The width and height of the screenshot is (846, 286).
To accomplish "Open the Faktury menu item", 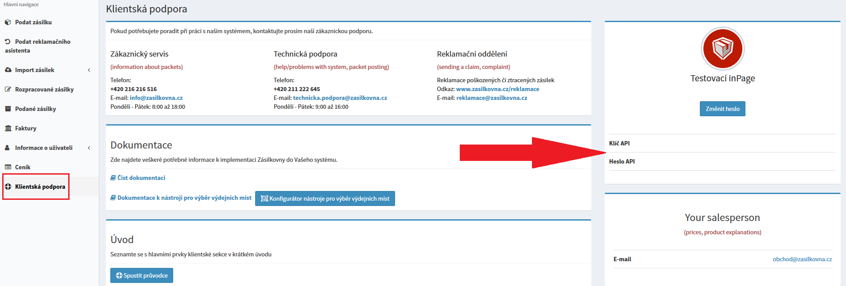I will (26, 128).
